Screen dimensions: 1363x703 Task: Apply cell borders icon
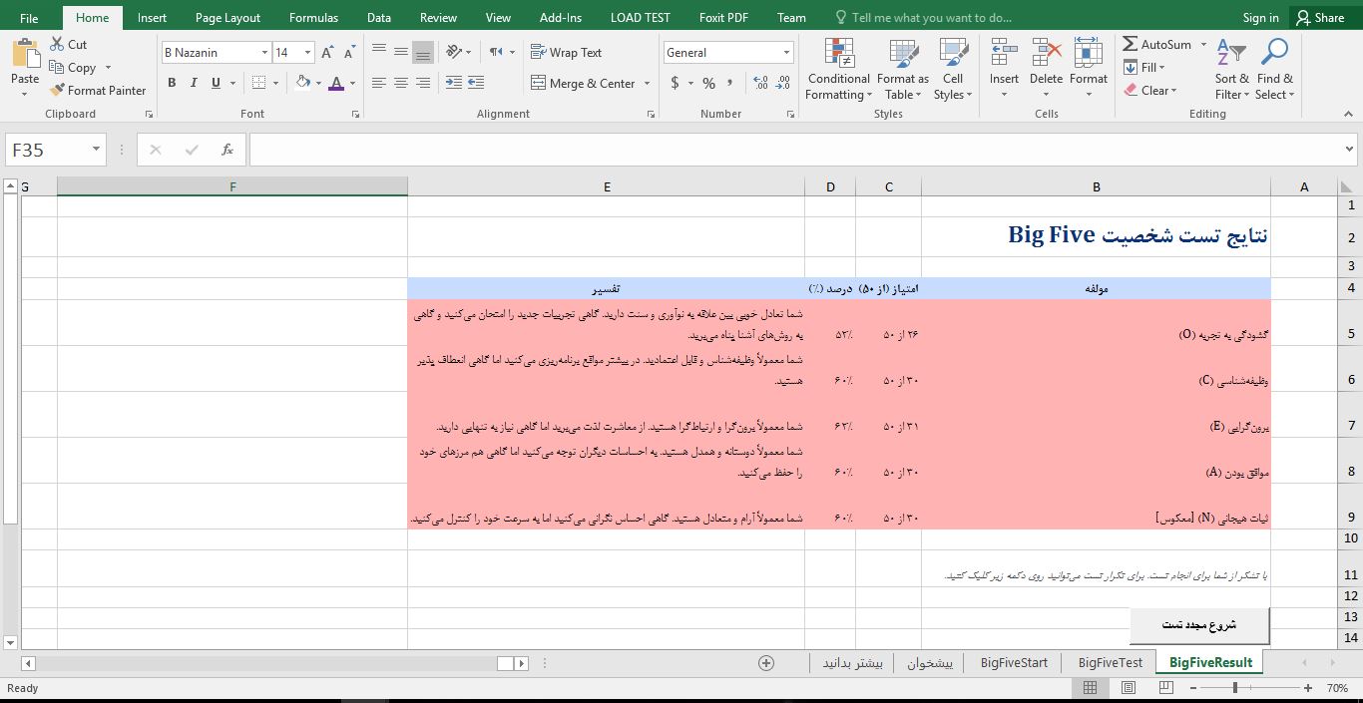(259, 83)
